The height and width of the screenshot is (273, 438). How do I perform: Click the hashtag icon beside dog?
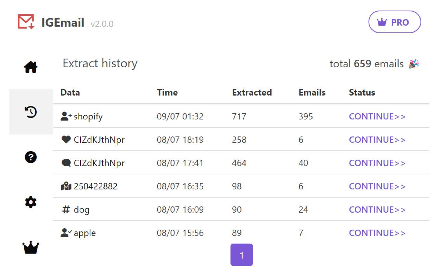click(x=66, y=210)
